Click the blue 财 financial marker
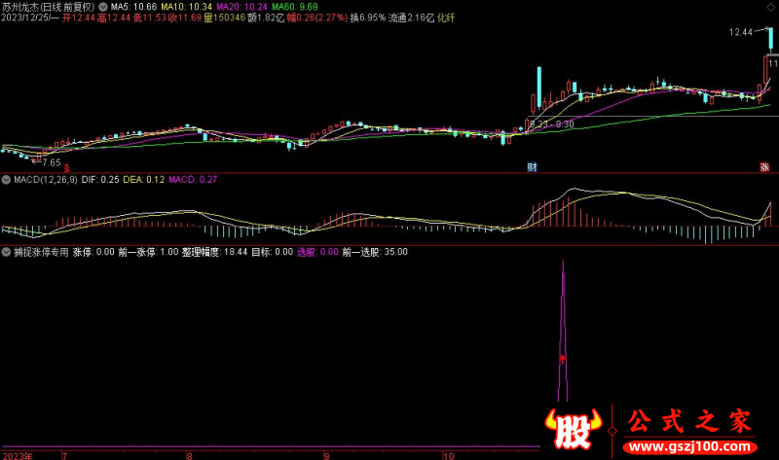Image resolution: width=779 pixels, height=460 pixels. [532, 166]
